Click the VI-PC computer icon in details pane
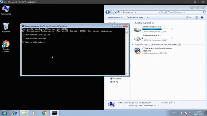 111,104
